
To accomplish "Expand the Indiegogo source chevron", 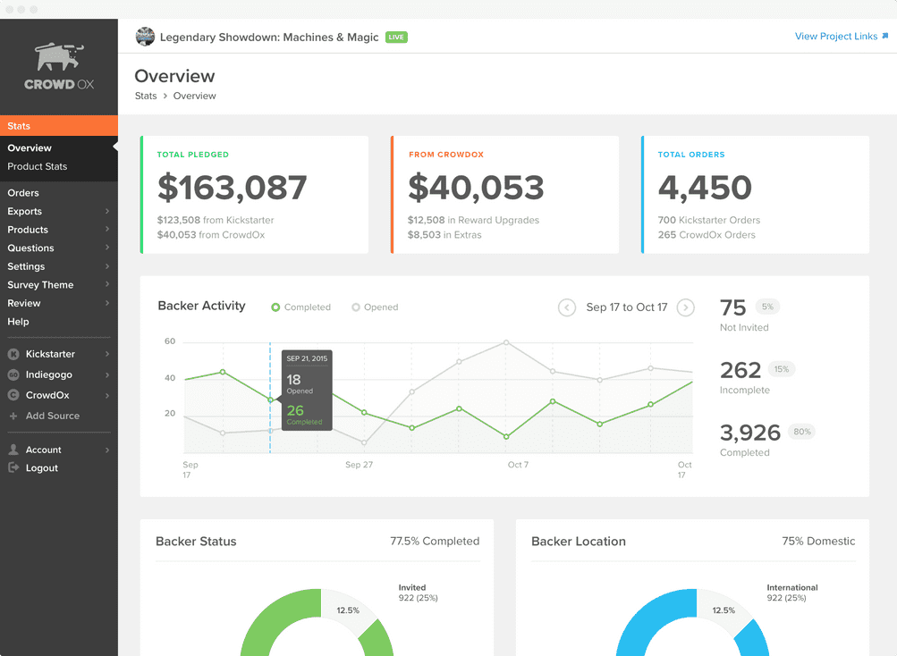I will coord(107,374).
